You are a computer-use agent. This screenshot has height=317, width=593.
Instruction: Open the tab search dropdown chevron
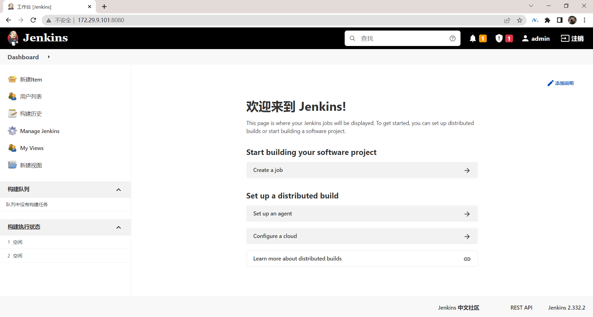(531, 6)
